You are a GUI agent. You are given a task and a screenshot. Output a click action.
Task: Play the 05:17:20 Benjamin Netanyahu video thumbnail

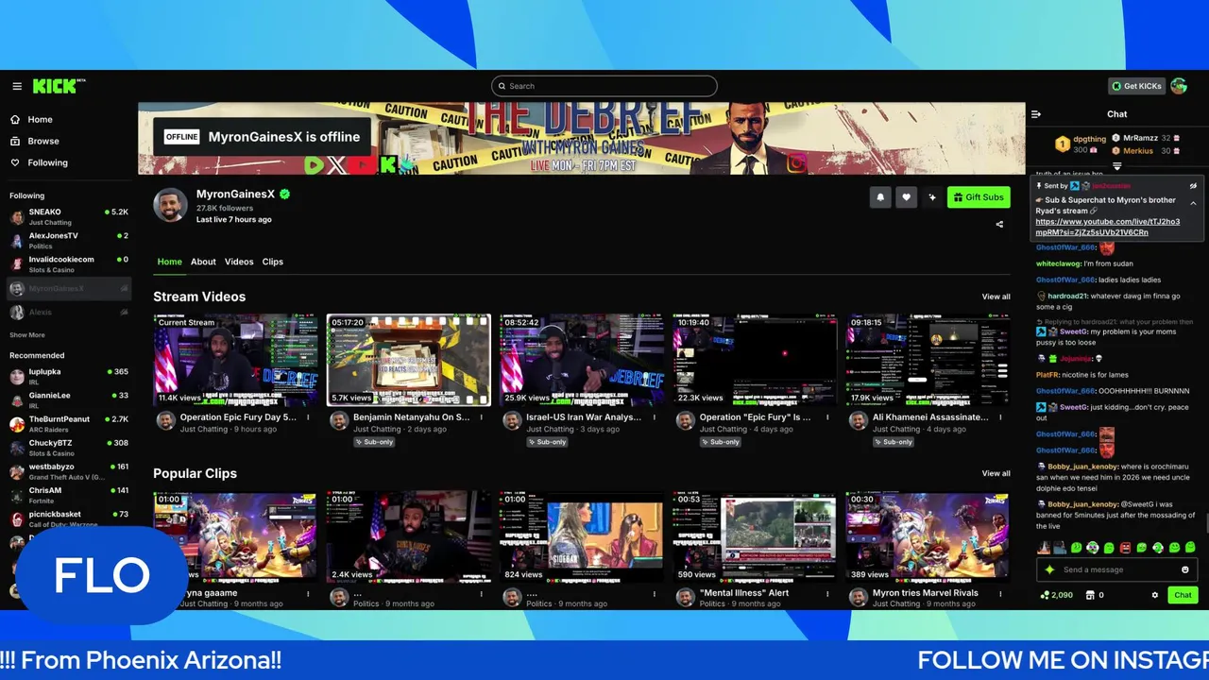408,360
